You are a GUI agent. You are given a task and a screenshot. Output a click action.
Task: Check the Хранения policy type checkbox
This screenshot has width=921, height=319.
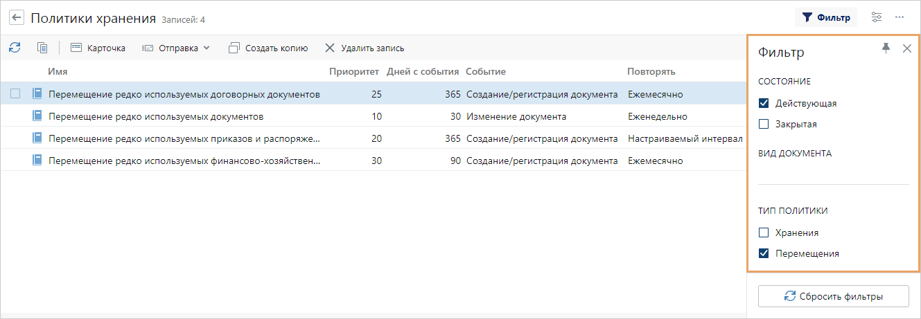point(764,233)
